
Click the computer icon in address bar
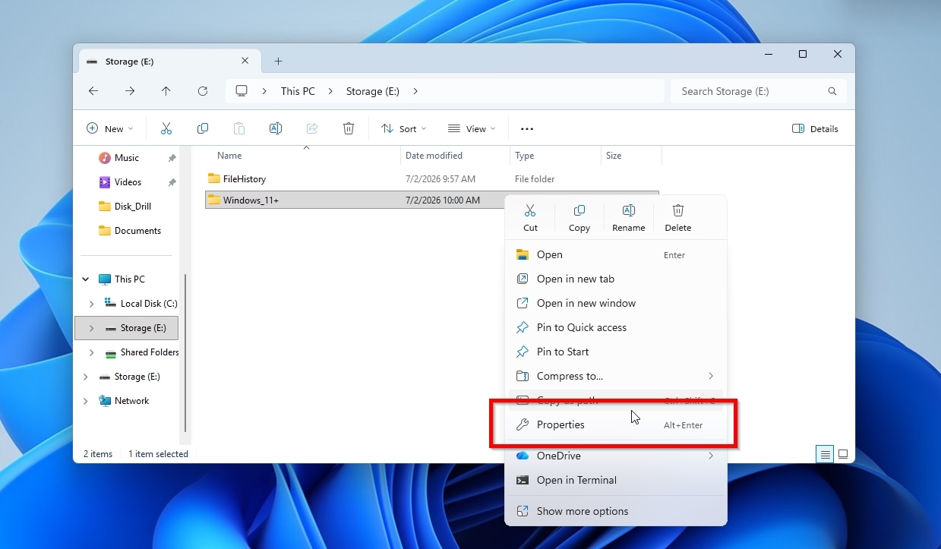point(242,91)
